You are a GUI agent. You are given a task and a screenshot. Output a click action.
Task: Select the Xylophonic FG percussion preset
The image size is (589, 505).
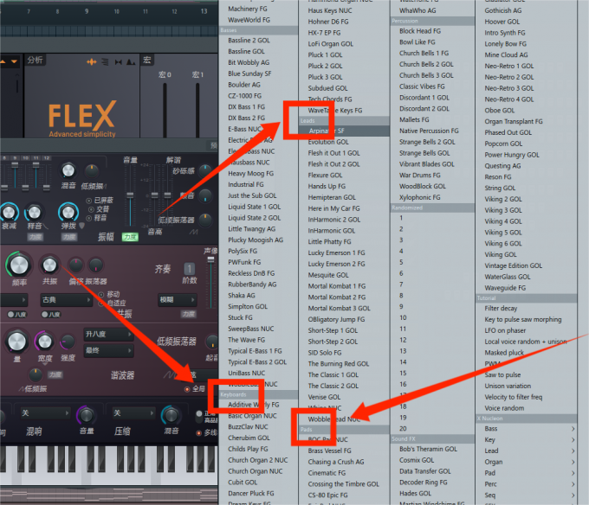[x=419, y=197]
